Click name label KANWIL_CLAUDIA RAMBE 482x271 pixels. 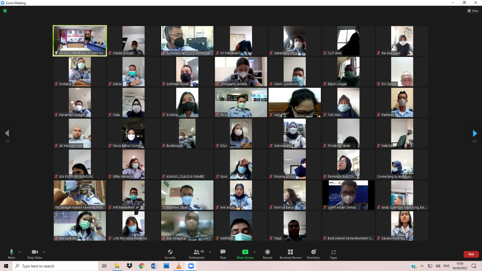185,177
